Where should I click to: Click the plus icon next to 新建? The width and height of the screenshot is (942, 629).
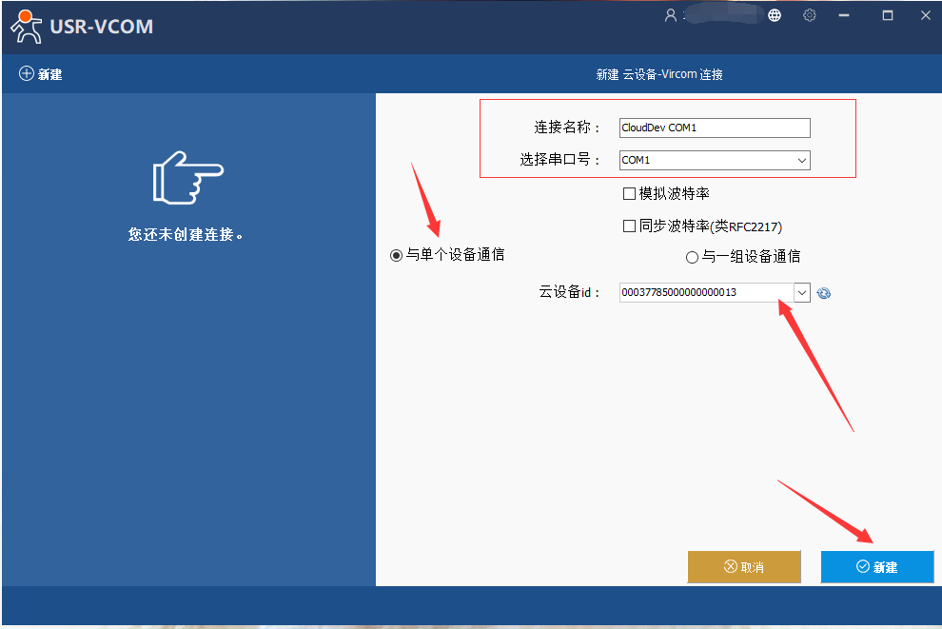click(x=26, y=74)
